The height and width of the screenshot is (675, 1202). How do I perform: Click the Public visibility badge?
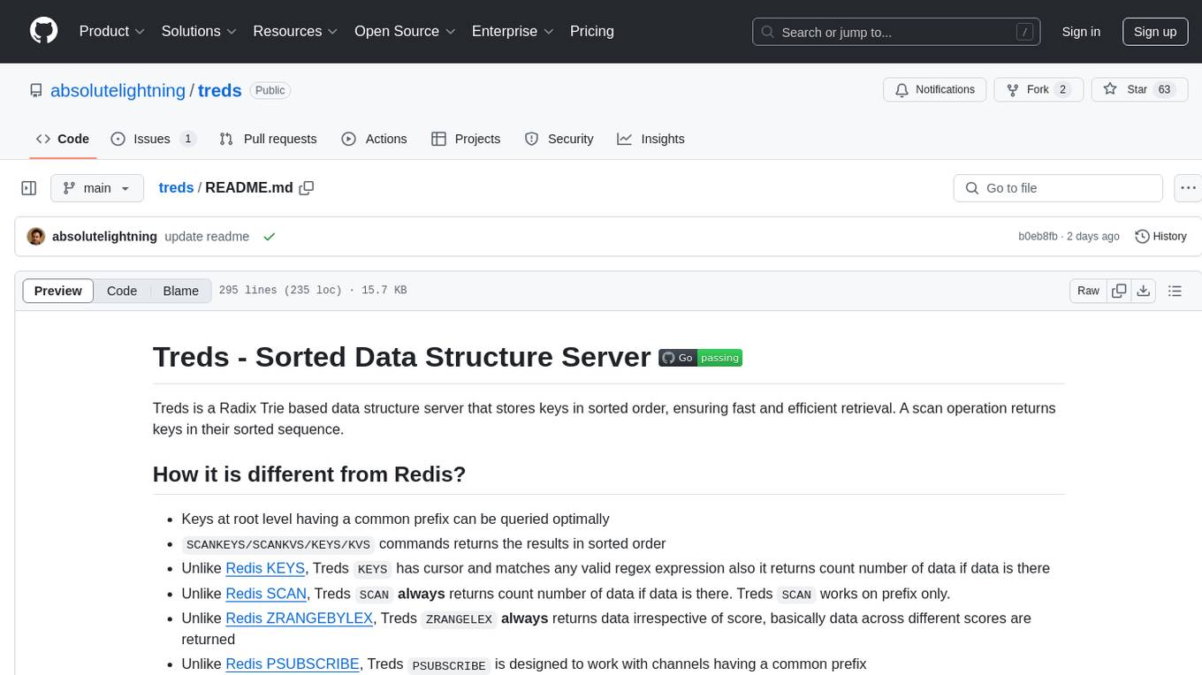pos(270,90)
